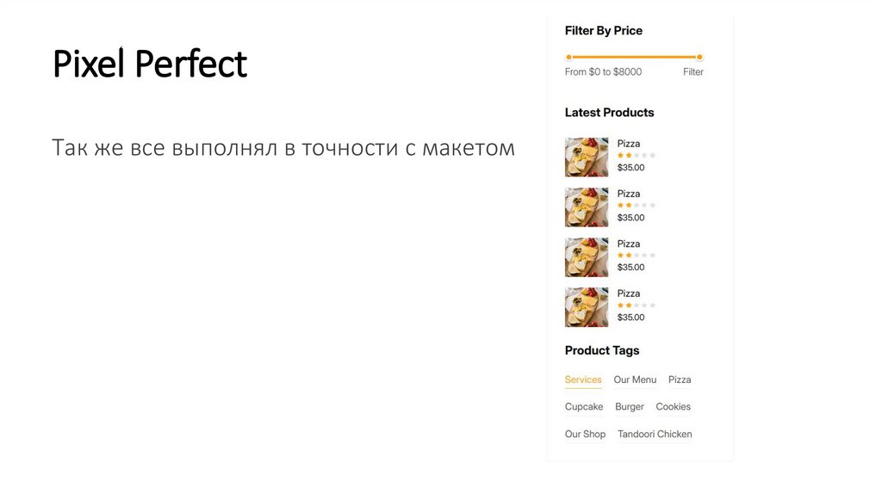Image resolution: width=882 pixels, height=494 pixels.
Task: Click the Cookies product tag
Action: 673,407
